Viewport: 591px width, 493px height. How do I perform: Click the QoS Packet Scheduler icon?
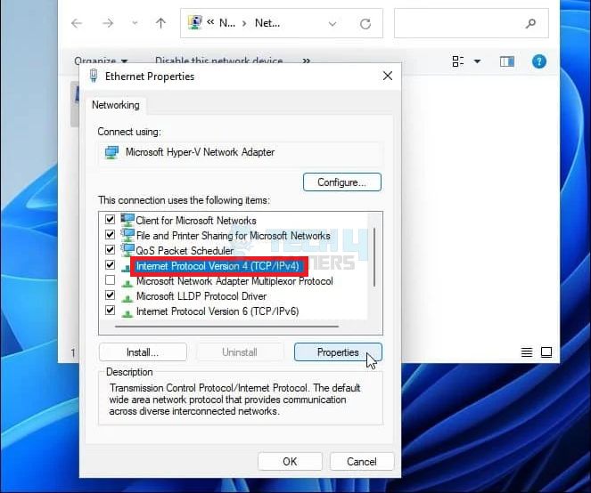(127, 250)
